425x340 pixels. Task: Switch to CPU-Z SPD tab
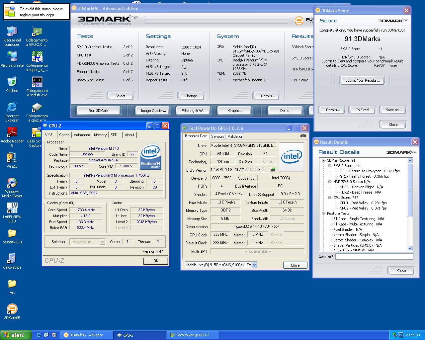tap(114, 135)
